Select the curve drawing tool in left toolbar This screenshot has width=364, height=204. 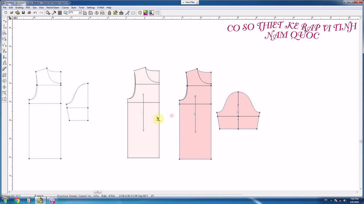4,51
